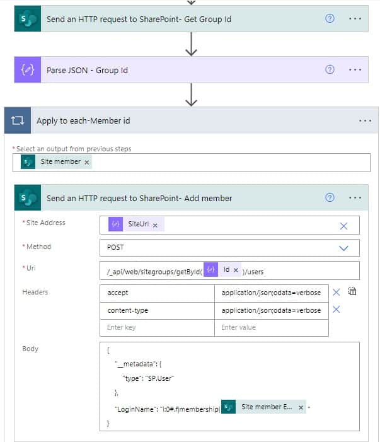
Task: Switch Headers to text mode
Action: coord(352,291)
